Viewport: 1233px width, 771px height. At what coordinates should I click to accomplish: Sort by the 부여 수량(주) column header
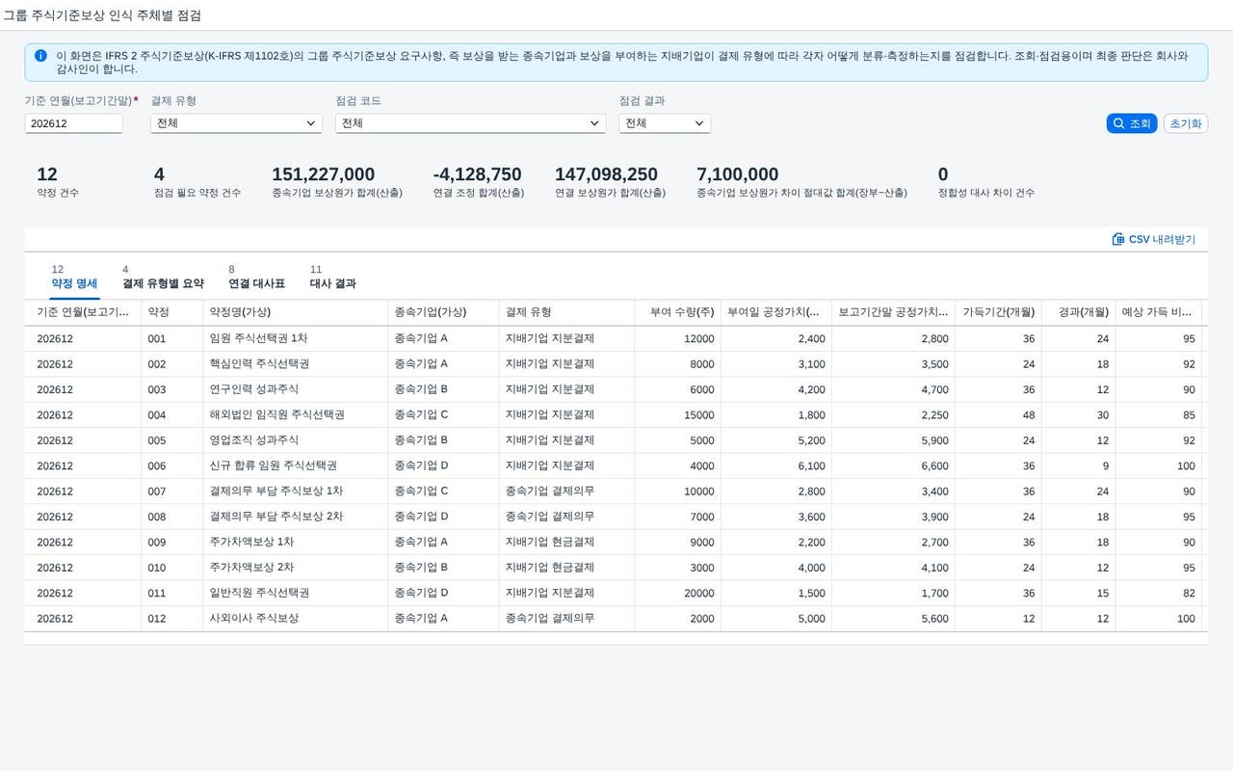[677, 312]
